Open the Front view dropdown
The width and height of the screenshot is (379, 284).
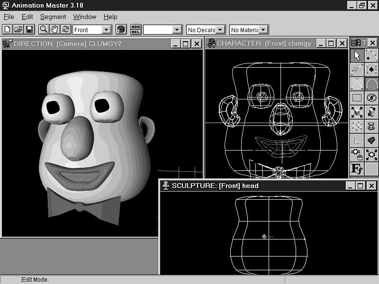[107, 30]
